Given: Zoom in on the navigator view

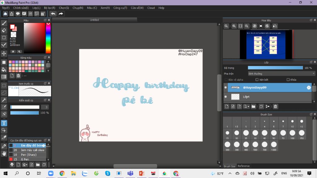Looking at the screenshot, I should coord(234,26).
